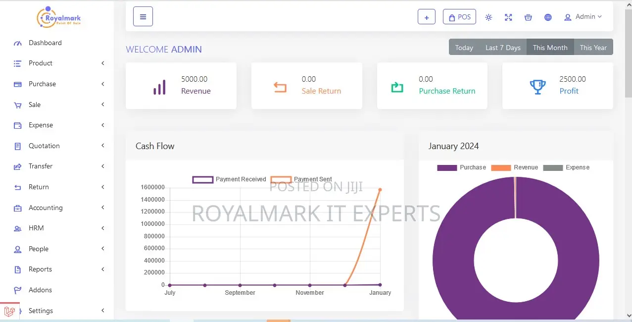Expand the Transfer menu chevron
Viewport: 632px width, 322px height.
tap(103, 166)
